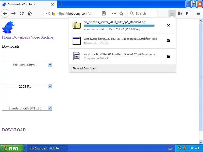Click the Bob Pony logo image

(8, 27)
